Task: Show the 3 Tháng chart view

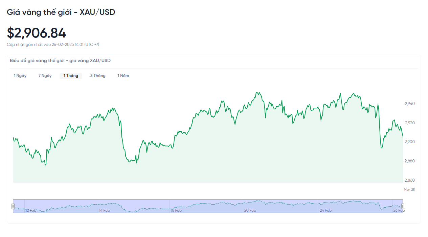Action: [98, 76]
